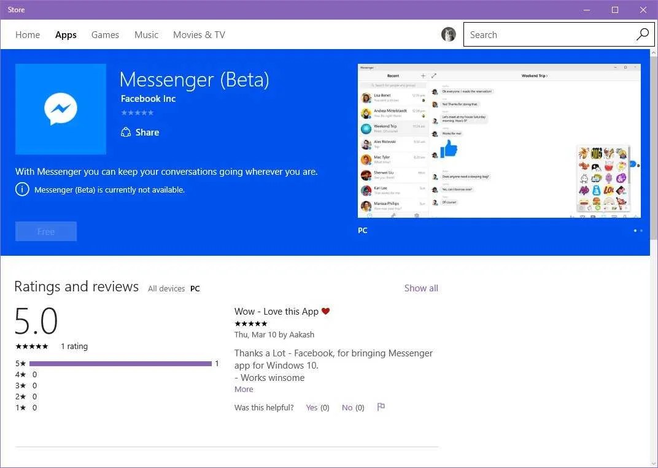658x468 pixels.
Task: Click the flag icon to report review
Action: point(381,407)
